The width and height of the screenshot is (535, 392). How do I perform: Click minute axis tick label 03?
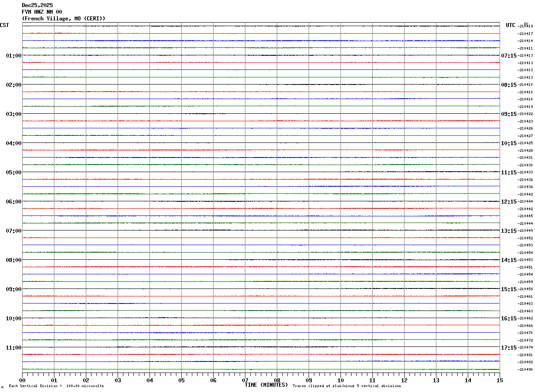(118, 380)
